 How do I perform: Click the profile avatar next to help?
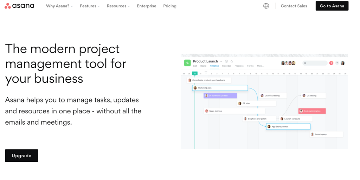pyautogui.click(x=342, y=63)
